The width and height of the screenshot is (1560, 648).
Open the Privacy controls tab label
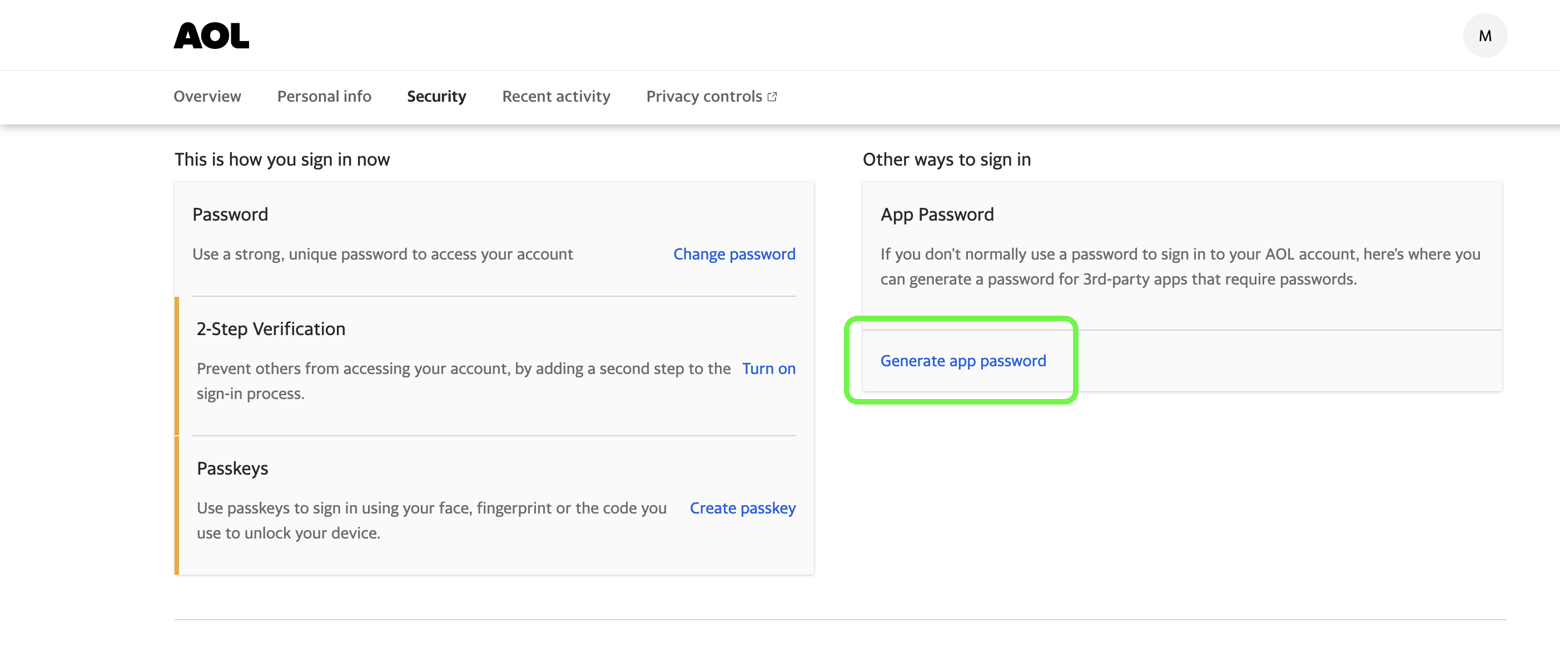704,97
